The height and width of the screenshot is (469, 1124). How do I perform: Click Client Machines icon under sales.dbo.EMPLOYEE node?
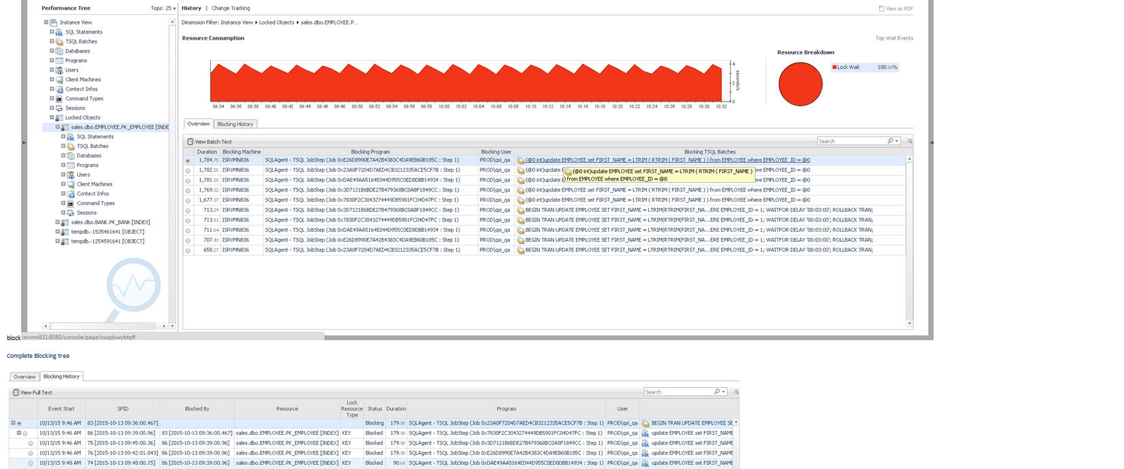(x=71, y=185)
